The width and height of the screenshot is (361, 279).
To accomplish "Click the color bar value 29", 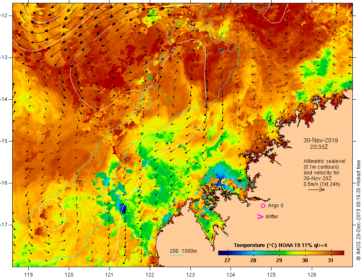I will tap(279, 261).
